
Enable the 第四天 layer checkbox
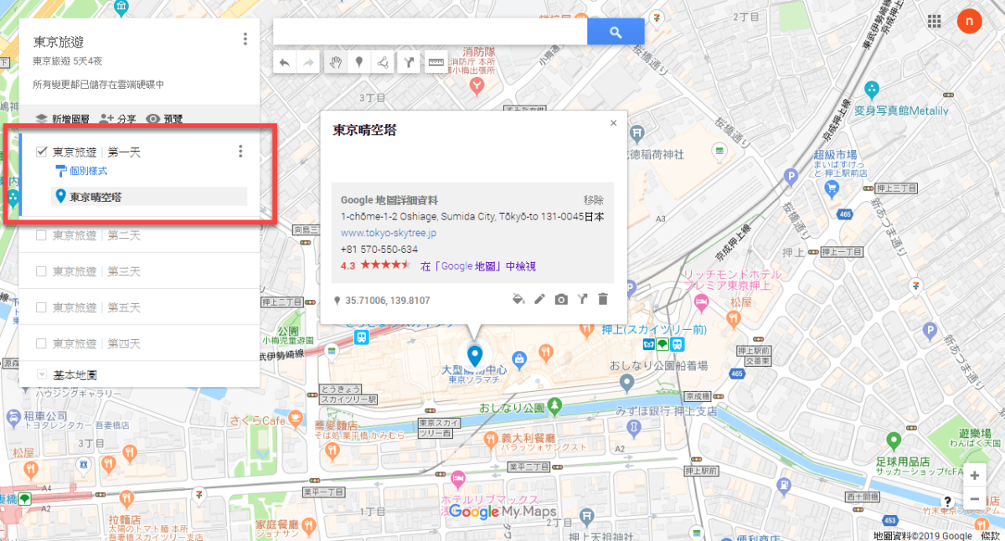point(41,343)
